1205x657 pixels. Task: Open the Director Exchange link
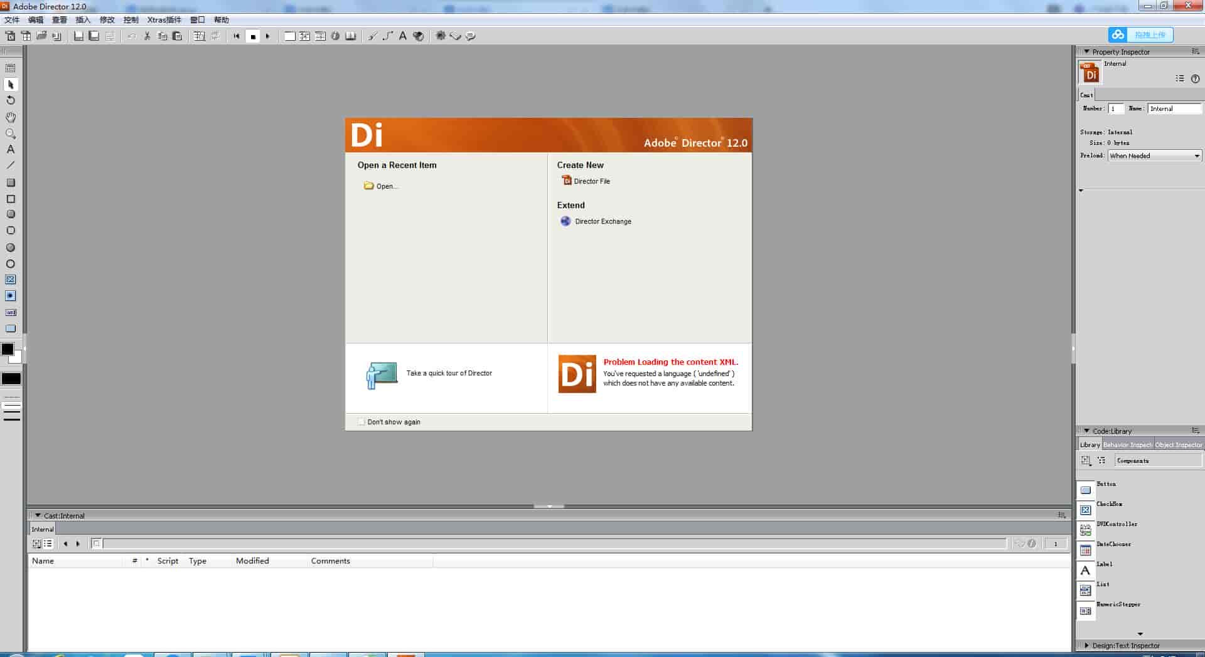click(x=602, y=221)
